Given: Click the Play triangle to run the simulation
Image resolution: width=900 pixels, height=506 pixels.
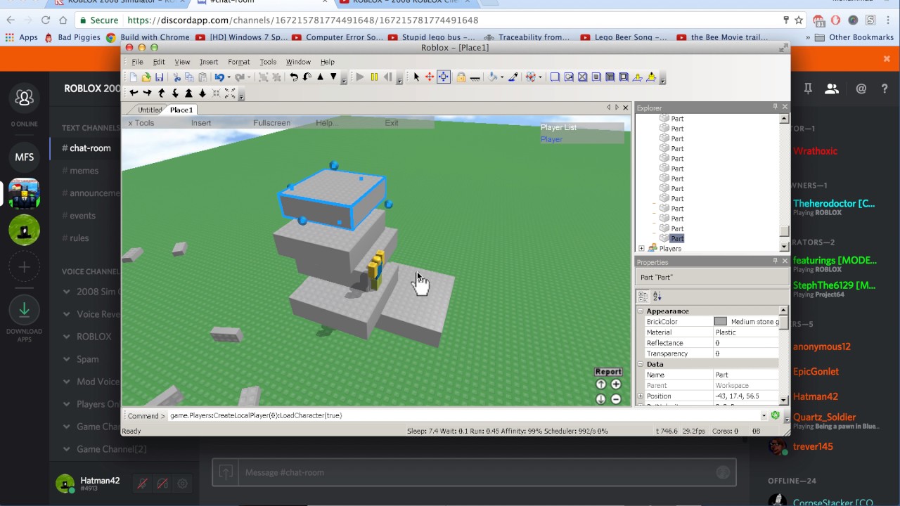Looking at the screenshot, I should [360, 77].
